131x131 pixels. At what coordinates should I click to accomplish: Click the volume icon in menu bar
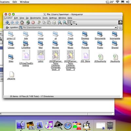(x=128, y=2)
